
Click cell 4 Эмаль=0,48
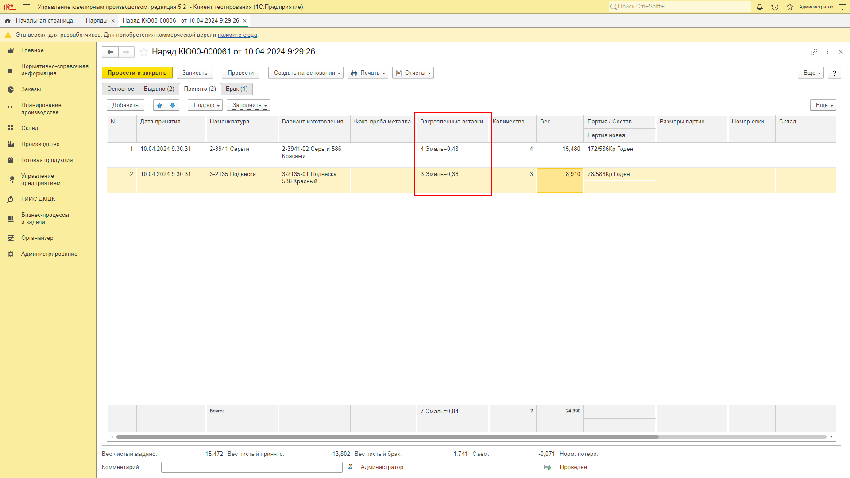[452, 155]
